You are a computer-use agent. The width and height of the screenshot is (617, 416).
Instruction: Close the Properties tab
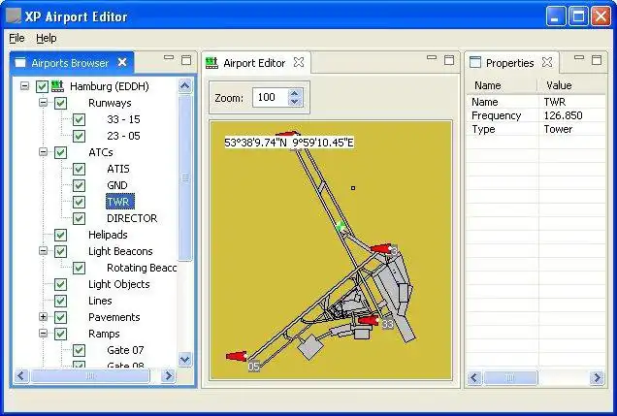pyautogui.click(x=547, y=62)
